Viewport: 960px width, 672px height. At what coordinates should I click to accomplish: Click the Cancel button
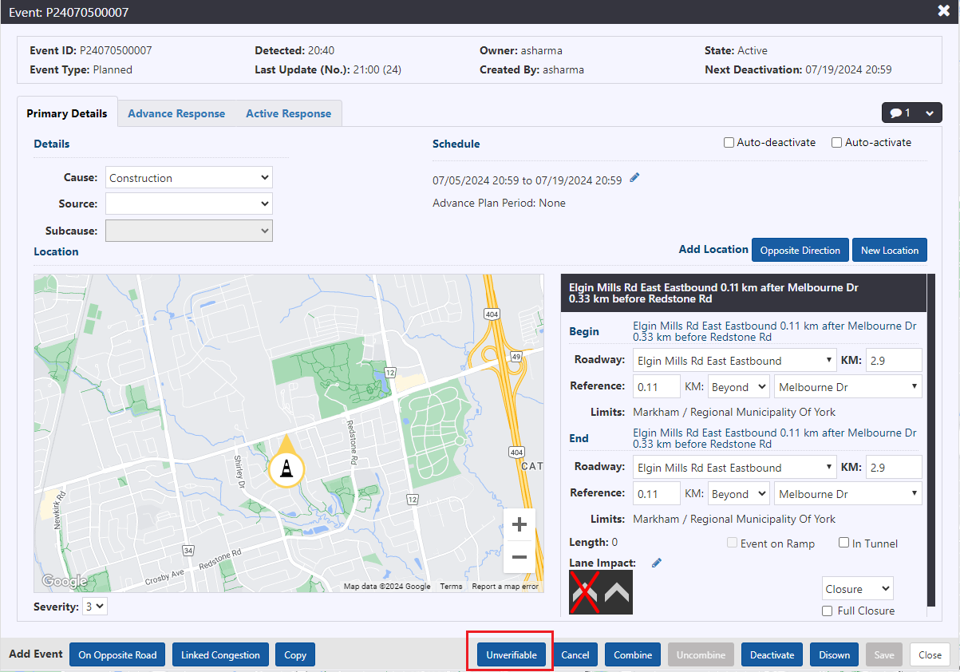click(x=575, y=655)
